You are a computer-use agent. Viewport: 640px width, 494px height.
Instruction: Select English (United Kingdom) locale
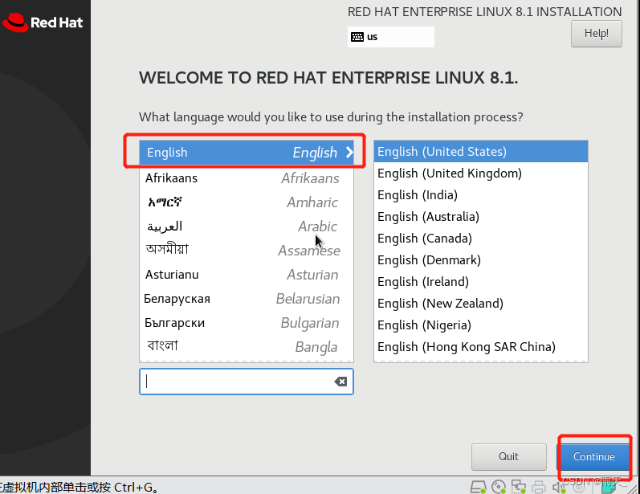tap(481, 174)
